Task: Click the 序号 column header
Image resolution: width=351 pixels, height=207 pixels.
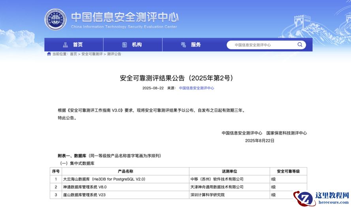Action: point(56,171)
